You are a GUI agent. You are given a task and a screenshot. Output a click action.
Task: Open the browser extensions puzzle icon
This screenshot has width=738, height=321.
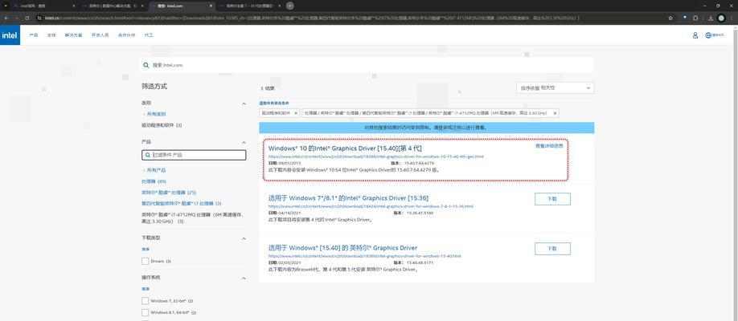click(x=695, y=18)
